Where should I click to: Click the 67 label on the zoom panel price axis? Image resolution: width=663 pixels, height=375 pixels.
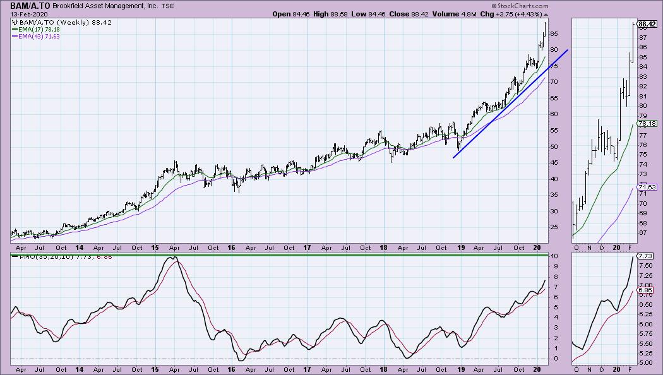643,233
